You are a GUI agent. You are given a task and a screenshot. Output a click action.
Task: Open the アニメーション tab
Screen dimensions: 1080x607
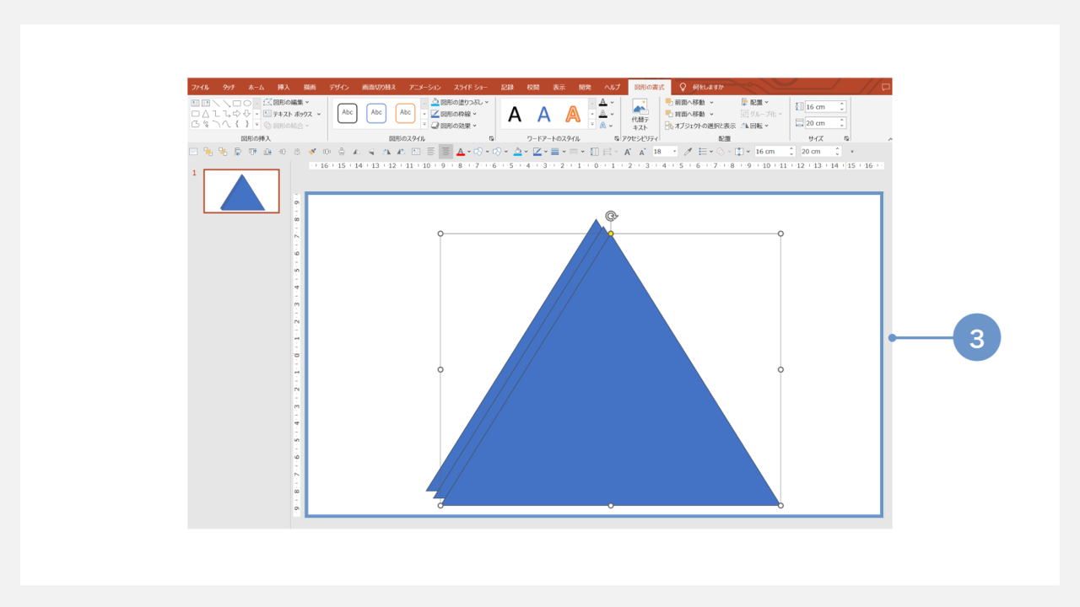click(x=424, y=87)
